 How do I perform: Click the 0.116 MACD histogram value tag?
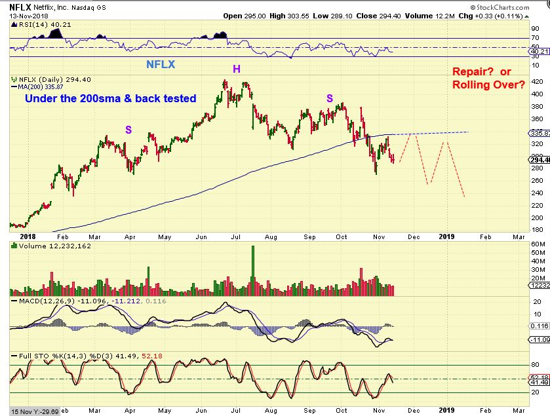[x=540, y=326]
